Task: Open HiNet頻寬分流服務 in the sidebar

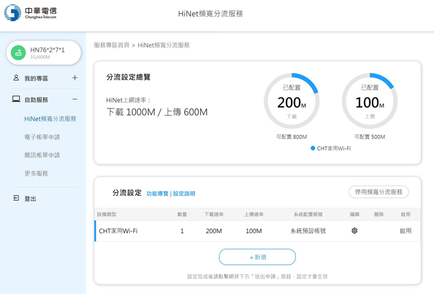Action: (x=51, y=119)
